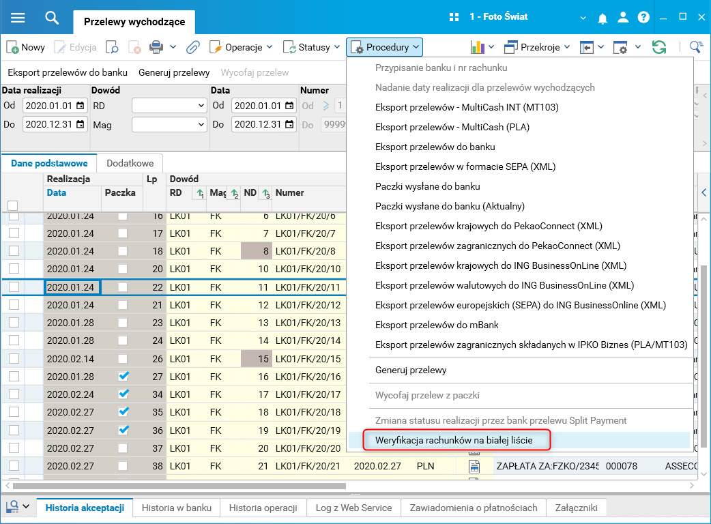
Task: Open the notifications bell
Action: click(604, 18)
